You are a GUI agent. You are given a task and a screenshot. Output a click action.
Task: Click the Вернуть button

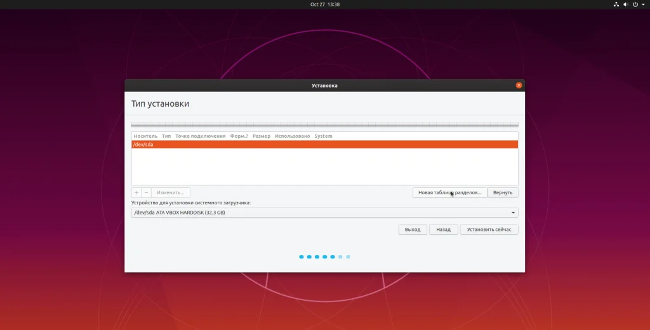coord(503,192)
